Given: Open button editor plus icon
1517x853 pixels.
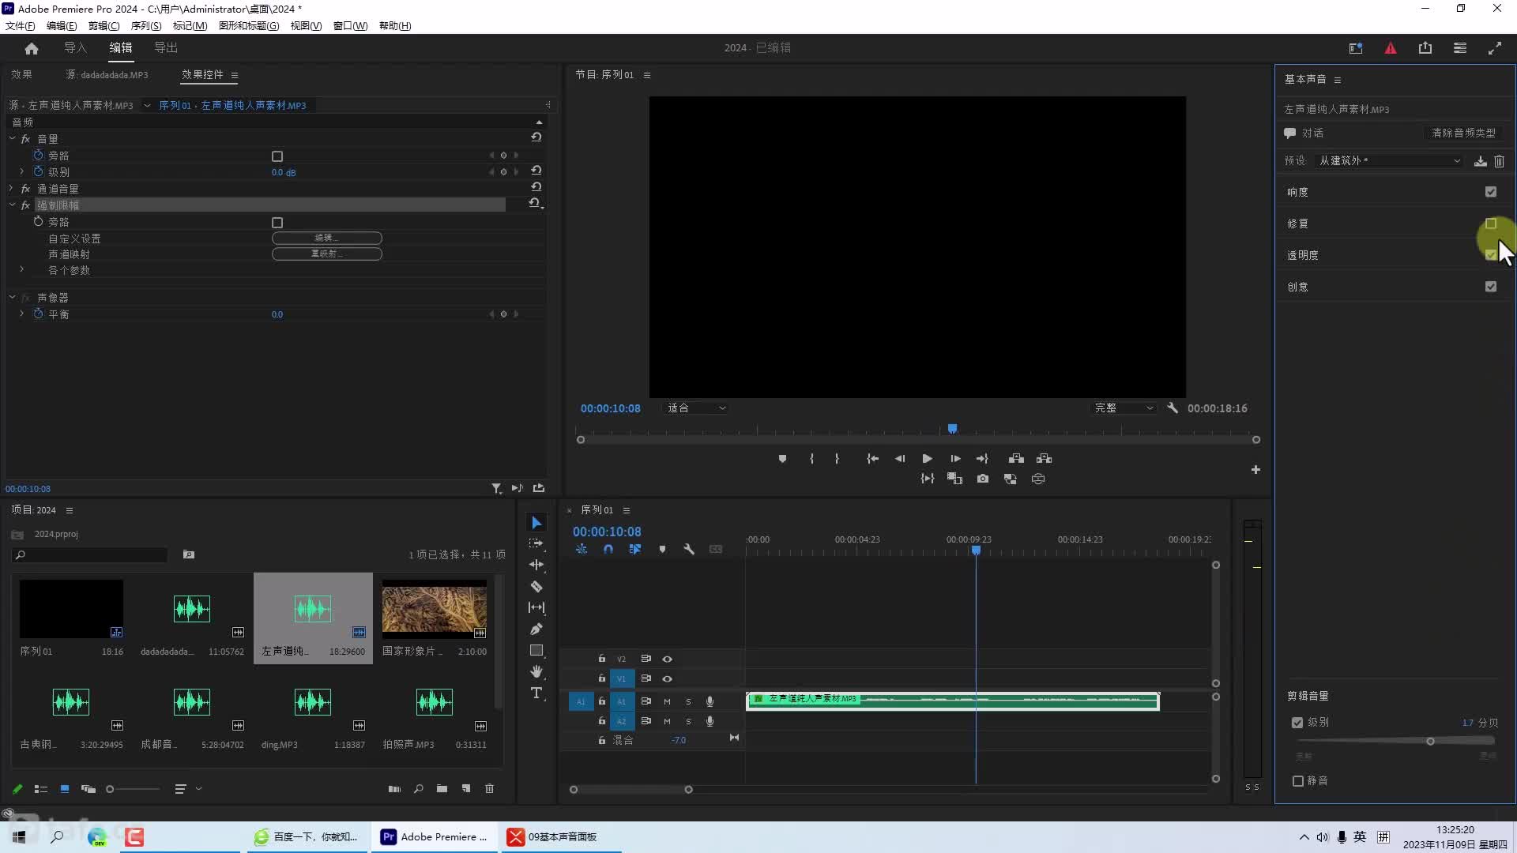Looking at the screenshot, I should point(1255,470).
